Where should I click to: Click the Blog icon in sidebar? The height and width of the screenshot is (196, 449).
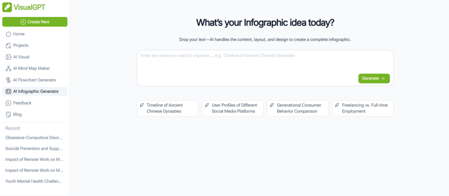pyautogui.click(x=8, y=114)
